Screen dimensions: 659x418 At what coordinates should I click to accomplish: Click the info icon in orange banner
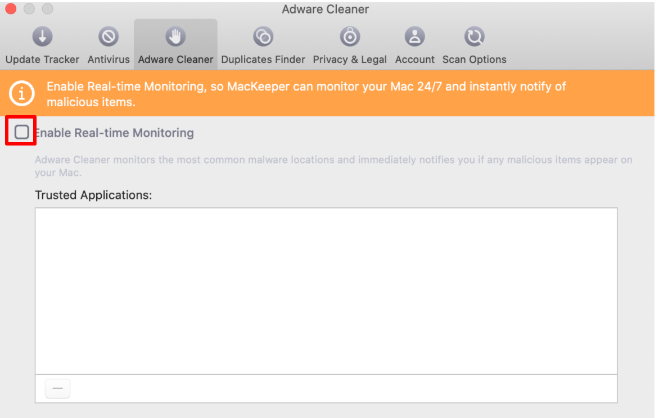click(x=21, y=93)
